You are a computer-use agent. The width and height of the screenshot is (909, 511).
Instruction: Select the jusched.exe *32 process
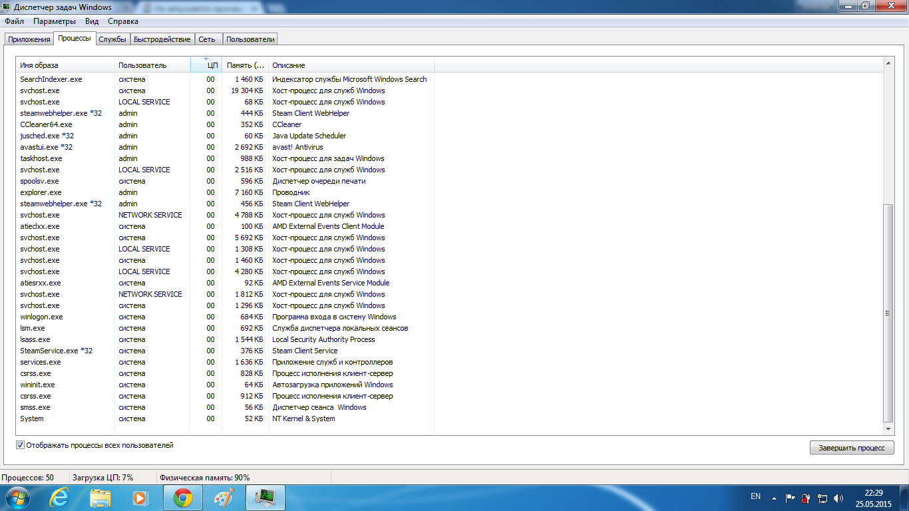[x=225, y=136]
